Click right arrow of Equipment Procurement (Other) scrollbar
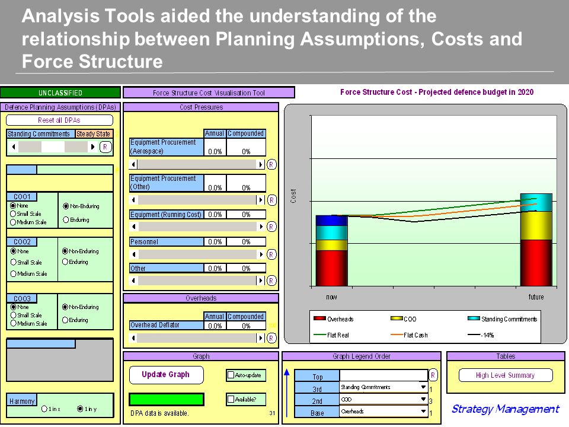The height and width of the screenshot is (427, 569). pos(261,200)
